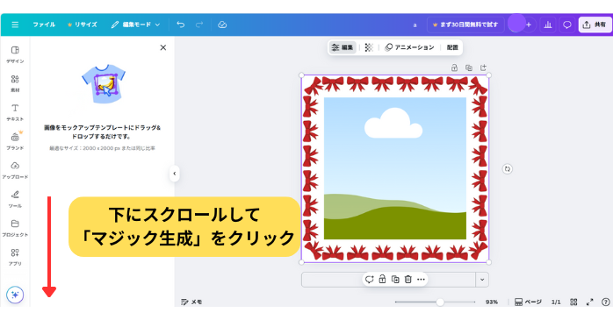Collapse the side panel with chevron

click(175, 174)
